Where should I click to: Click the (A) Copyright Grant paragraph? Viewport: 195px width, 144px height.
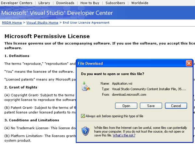[40, 97]
